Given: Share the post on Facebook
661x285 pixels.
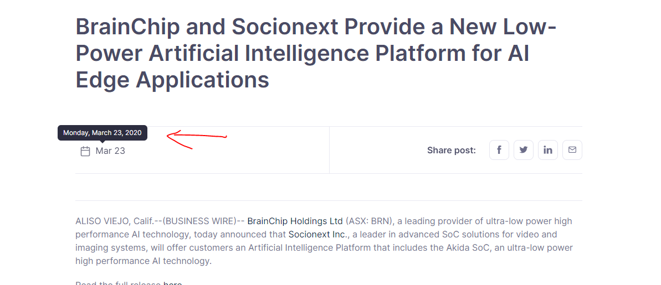Looking at the screenshot, I should pos(499,150).
